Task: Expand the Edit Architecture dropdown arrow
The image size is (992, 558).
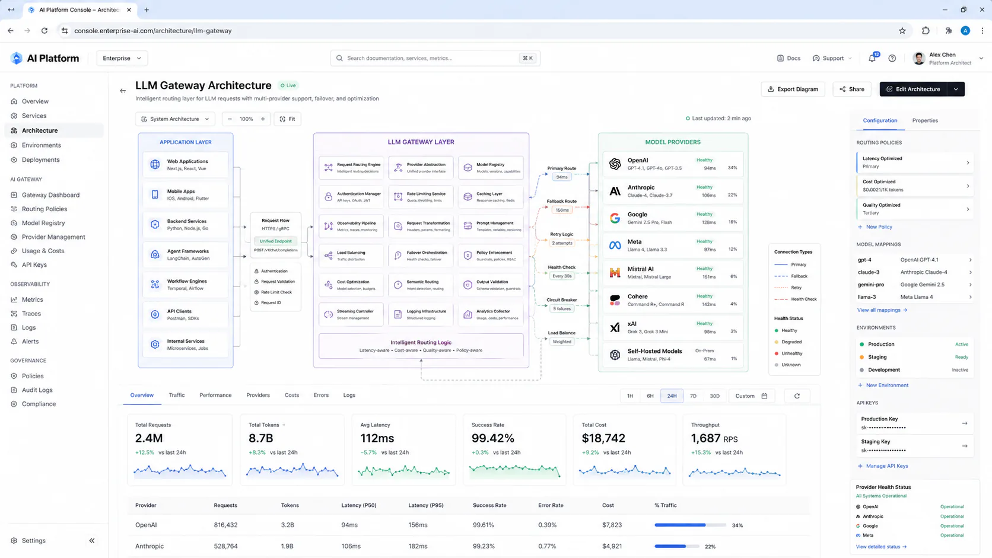Action: (x=956, y=90)
